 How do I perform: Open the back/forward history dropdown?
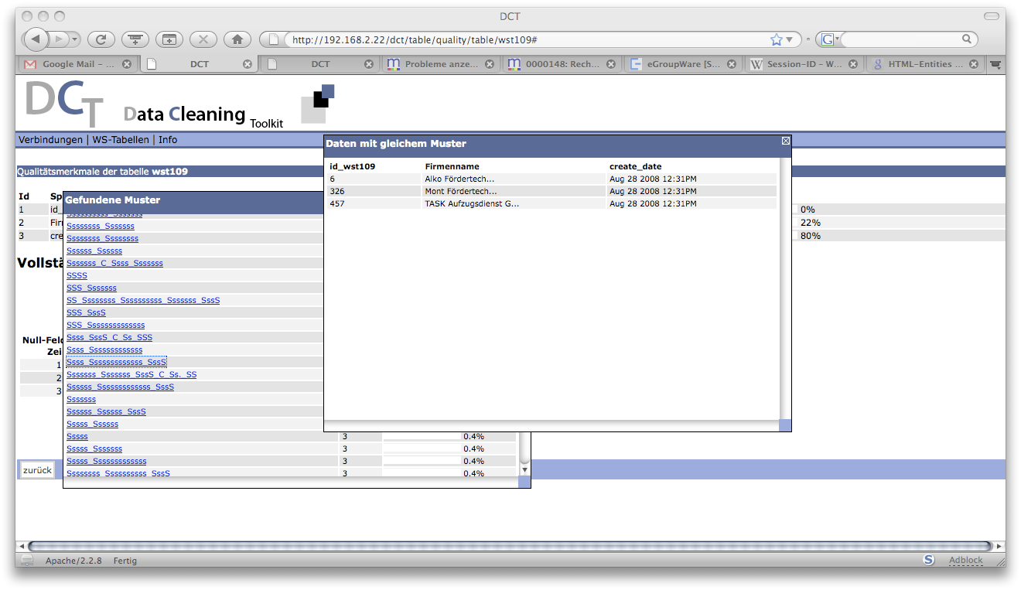click(x=74, y=39)
